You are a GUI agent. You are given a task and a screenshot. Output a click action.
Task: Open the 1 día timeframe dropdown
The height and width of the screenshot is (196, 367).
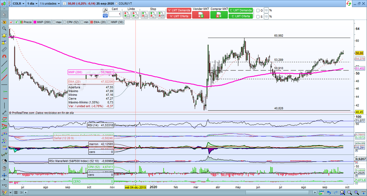click(x=32, y=4)
